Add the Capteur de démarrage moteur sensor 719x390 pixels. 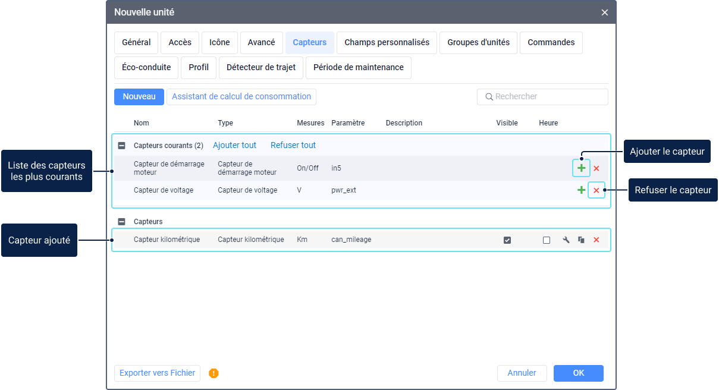pyautogui.click(x=581, y=168)
